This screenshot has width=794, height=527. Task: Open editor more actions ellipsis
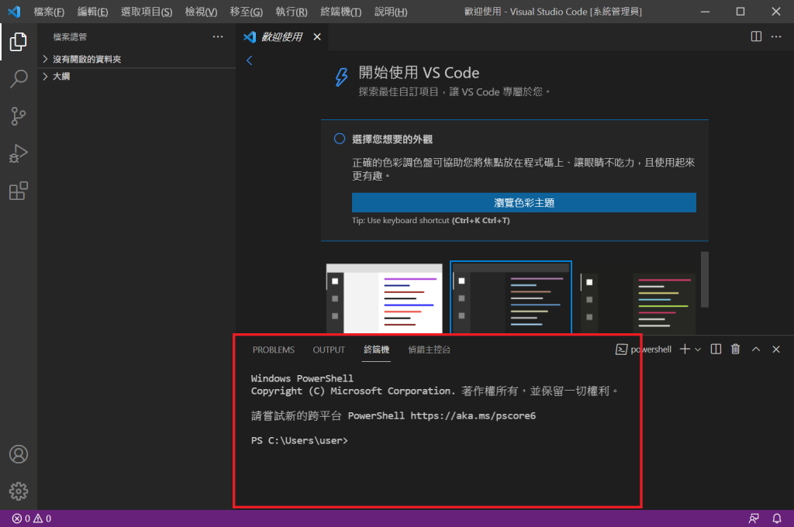point(776,36)
